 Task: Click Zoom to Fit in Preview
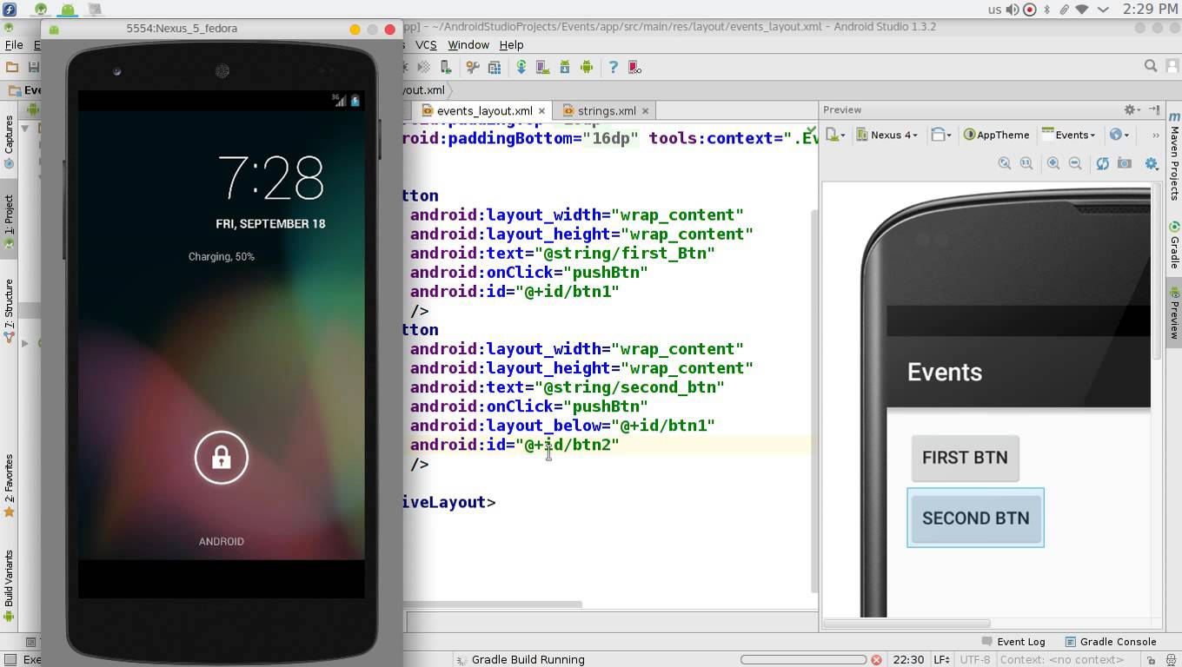[1005, 163]
